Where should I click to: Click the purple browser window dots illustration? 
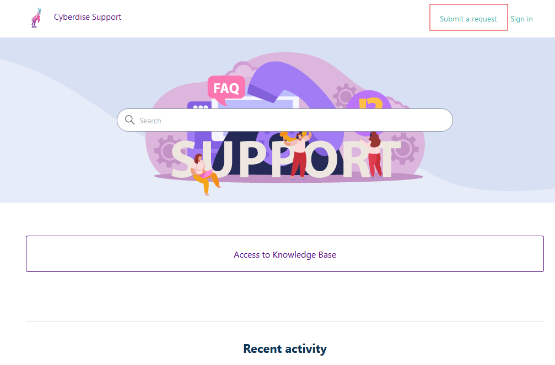tap(201, 106)
